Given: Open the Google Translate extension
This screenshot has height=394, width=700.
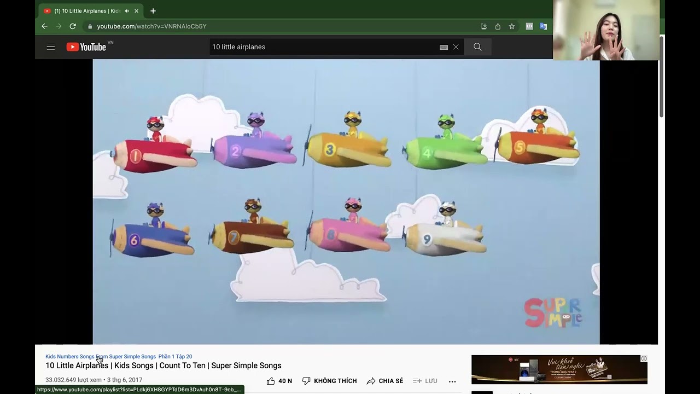Looking at the screenshot, I should 543,26.
